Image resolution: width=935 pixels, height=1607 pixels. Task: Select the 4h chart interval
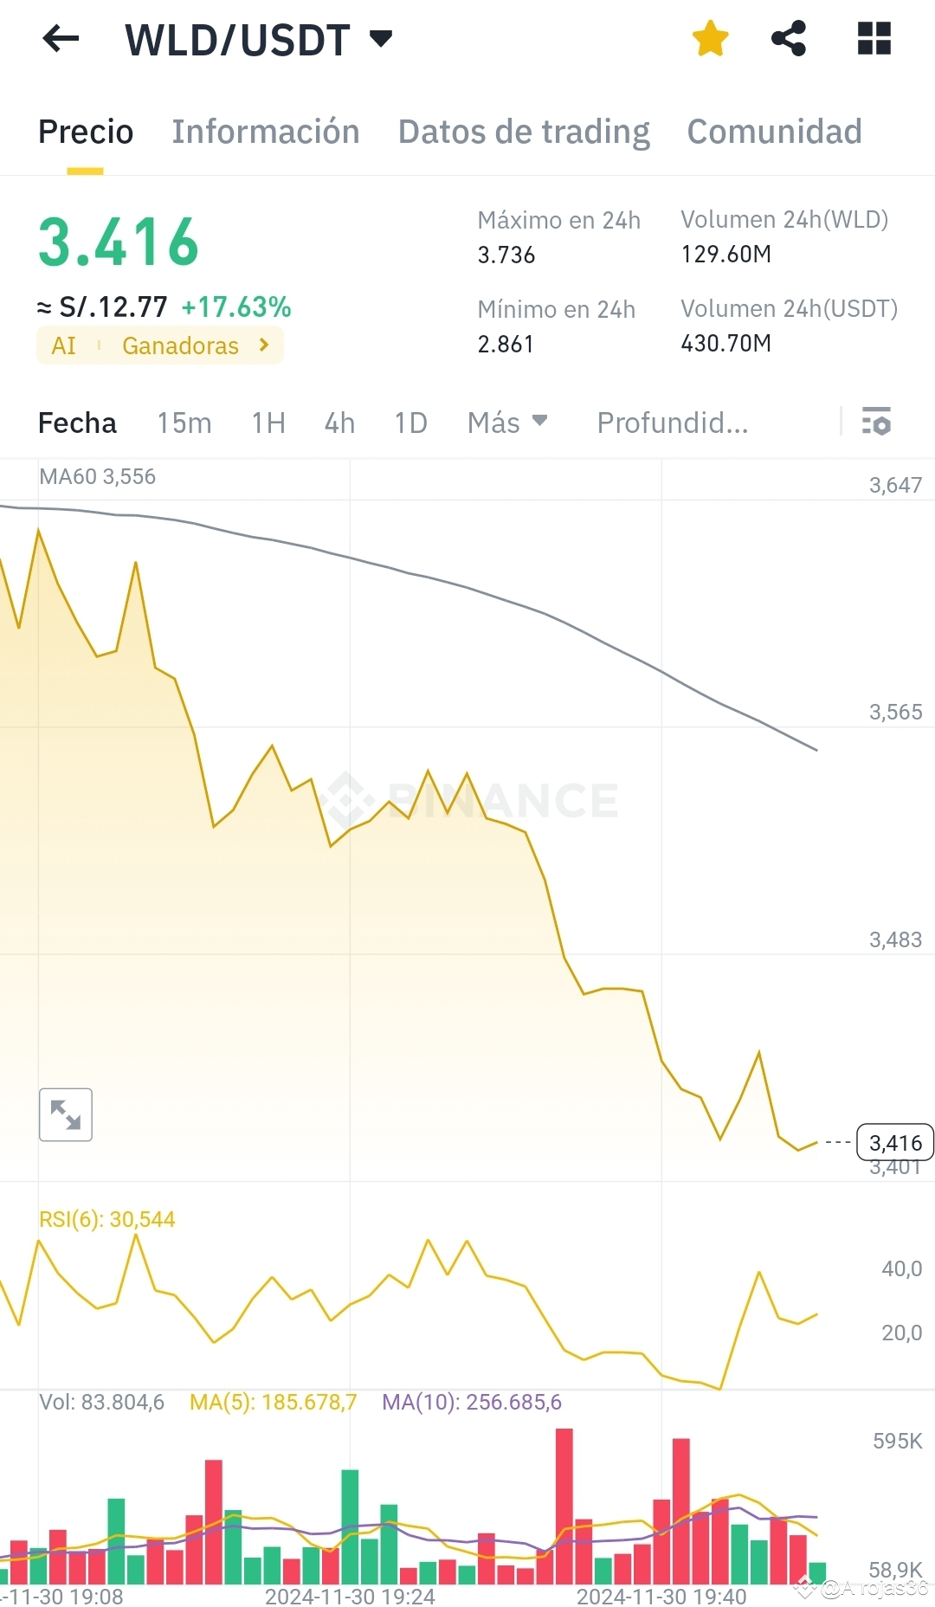[339, 423]
